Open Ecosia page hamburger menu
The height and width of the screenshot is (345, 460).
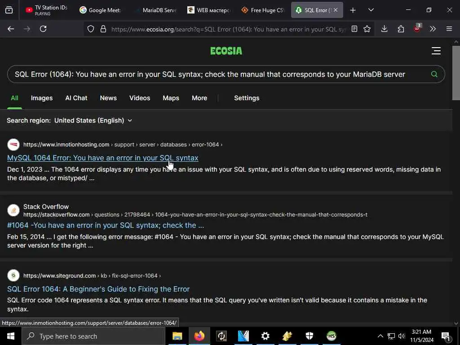point(436,51)
